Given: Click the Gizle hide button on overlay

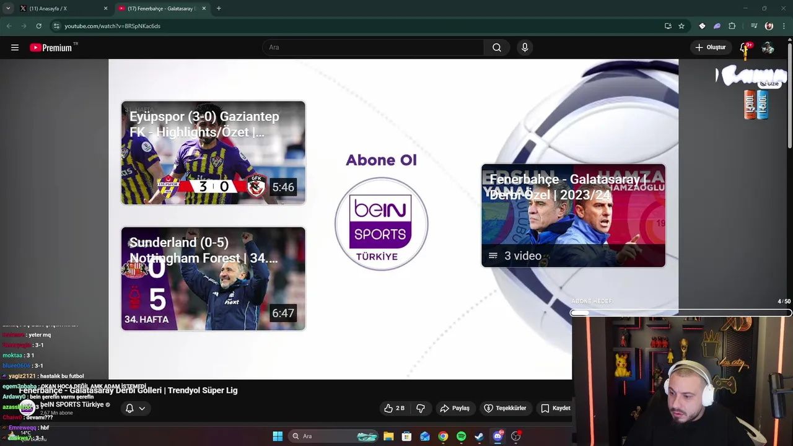Looking at the screenshot, I should (769, 84).
